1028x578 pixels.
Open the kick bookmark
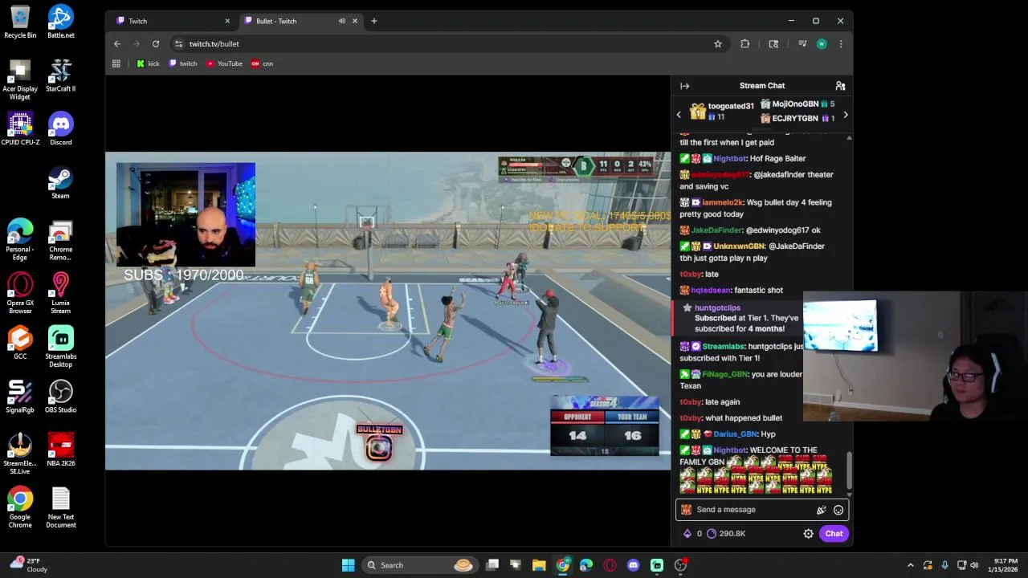click(148, 63)
